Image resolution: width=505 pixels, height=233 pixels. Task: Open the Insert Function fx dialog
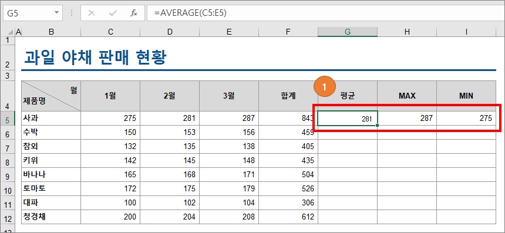pyautogui.click(x=134, y=13)
